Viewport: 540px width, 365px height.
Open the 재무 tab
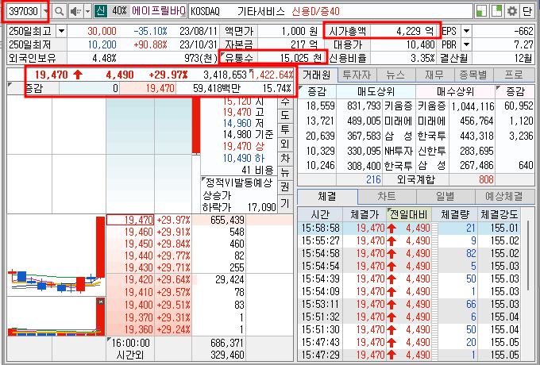click(434, 75)
